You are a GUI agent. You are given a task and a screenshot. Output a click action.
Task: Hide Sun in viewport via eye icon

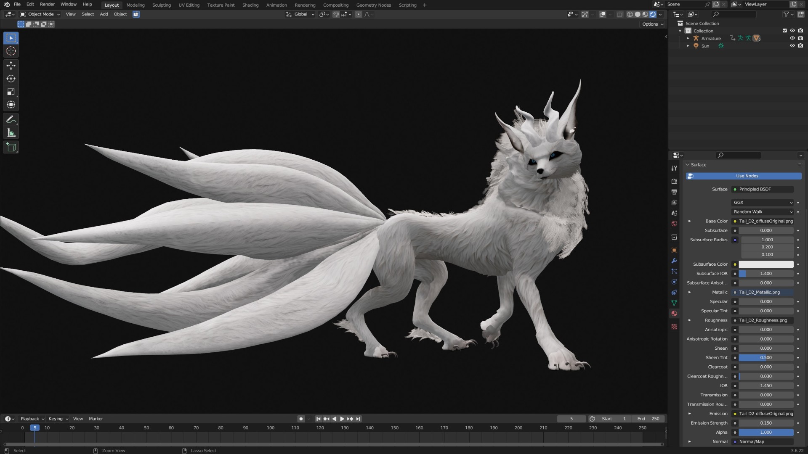792,46
